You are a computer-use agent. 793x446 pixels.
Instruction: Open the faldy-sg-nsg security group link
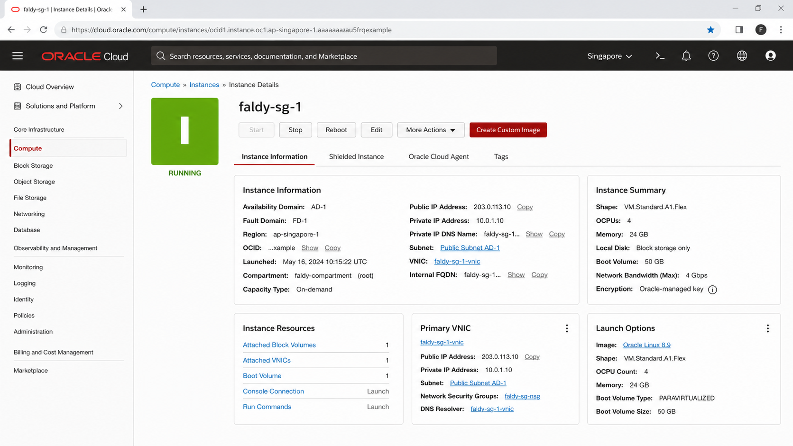522,396
